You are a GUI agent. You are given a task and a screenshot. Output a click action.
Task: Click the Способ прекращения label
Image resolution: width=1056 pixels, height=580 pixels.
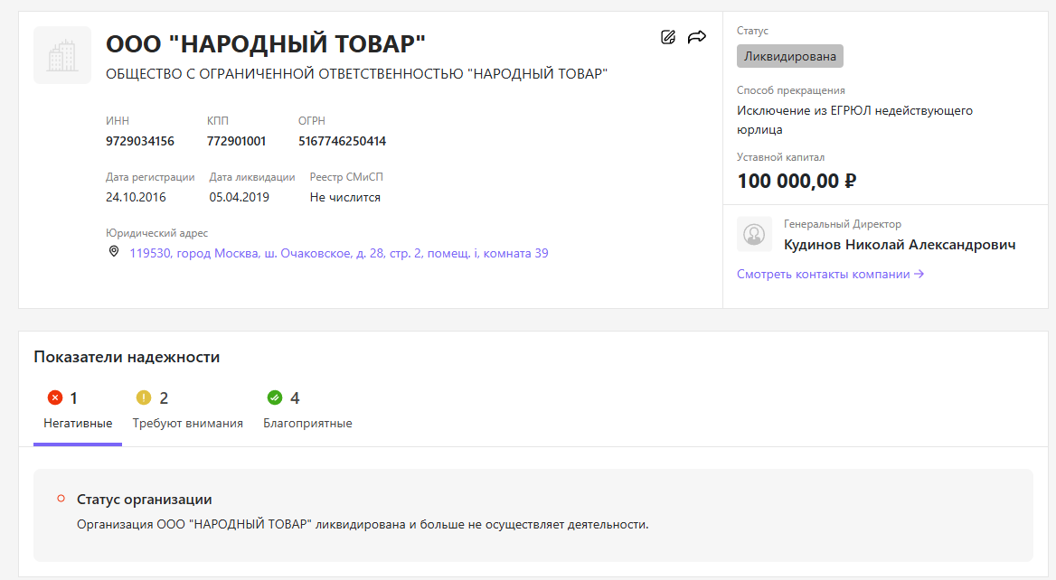tap(791, 90)
